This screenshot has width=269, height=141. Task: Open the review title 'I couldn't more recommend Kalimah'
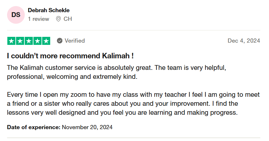tap(70, 56)
